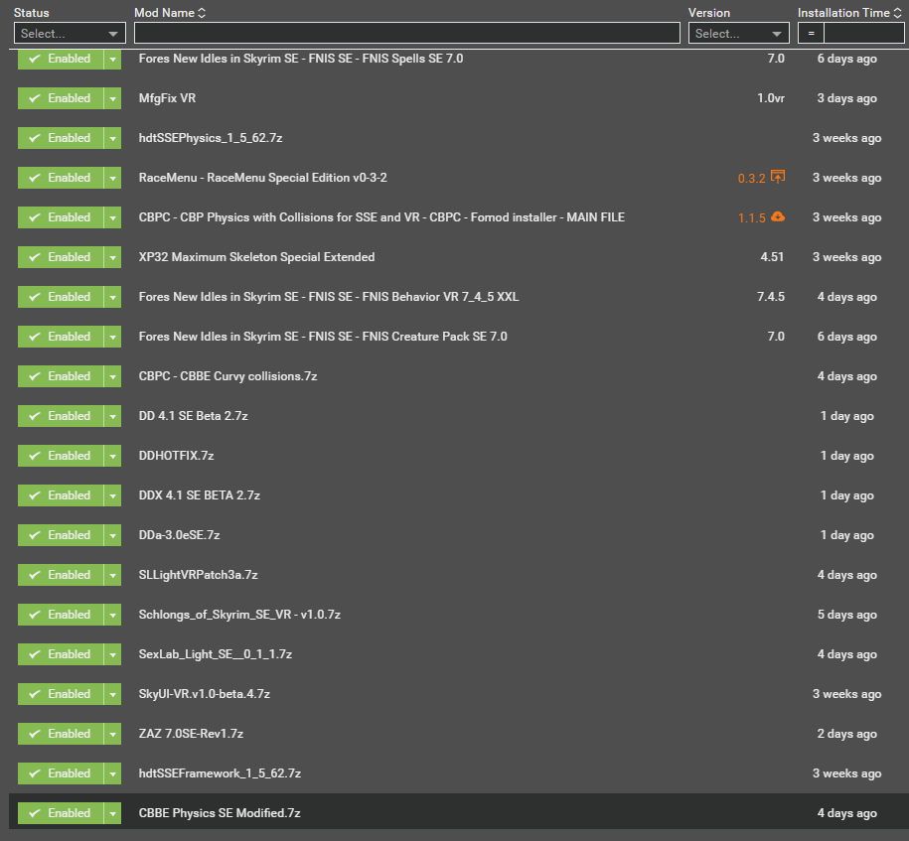Select mod name SLLightVRPatch3a.7z
909x841 pixels.
point(199,574)
